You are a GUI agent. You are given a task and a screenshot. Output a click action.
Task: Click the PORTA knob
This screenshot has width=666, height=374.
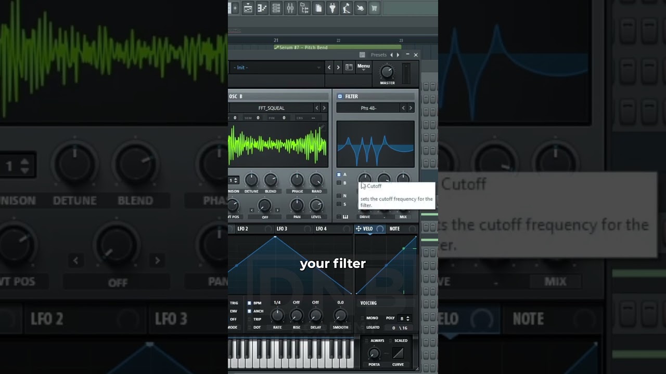(x=374, y=354)
